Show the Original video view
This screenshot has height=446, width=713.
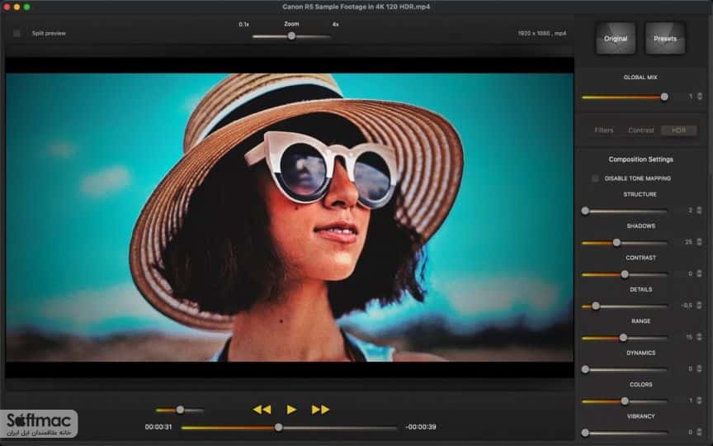[x=616, y=39]
